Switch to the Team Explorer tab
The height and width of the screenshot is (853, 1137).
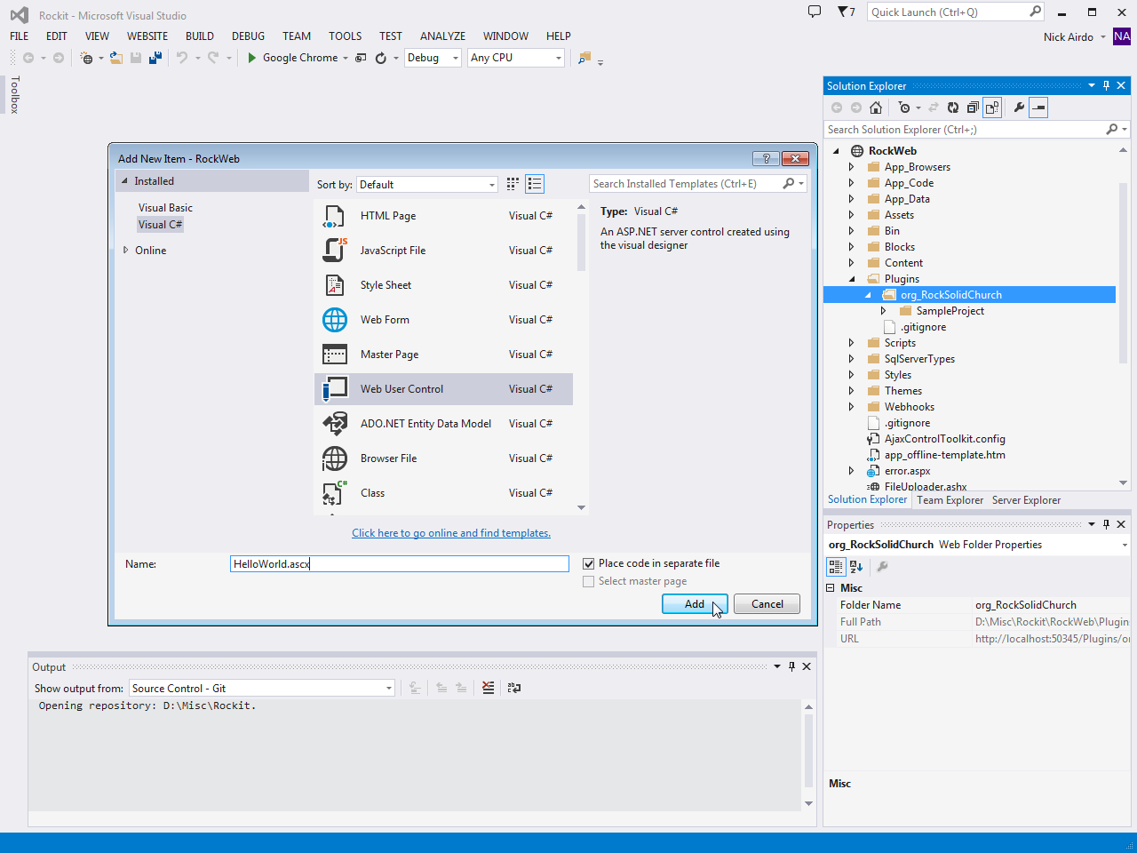pyautogui.click(x=950, y=500)
